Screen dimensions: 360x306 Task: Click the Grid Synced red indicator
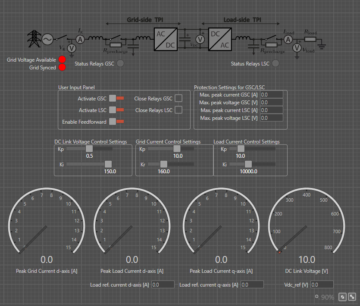62,67
